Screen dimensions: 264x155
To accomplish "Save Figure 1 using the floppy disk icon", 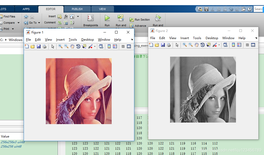I will 39,46.
